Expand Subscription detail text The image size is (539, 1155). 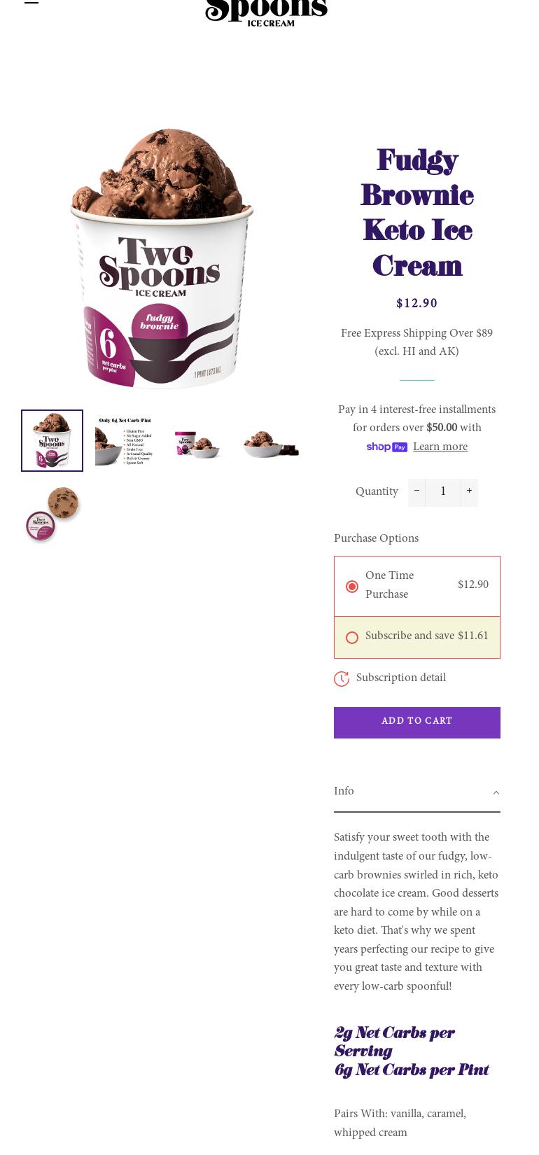401,678
